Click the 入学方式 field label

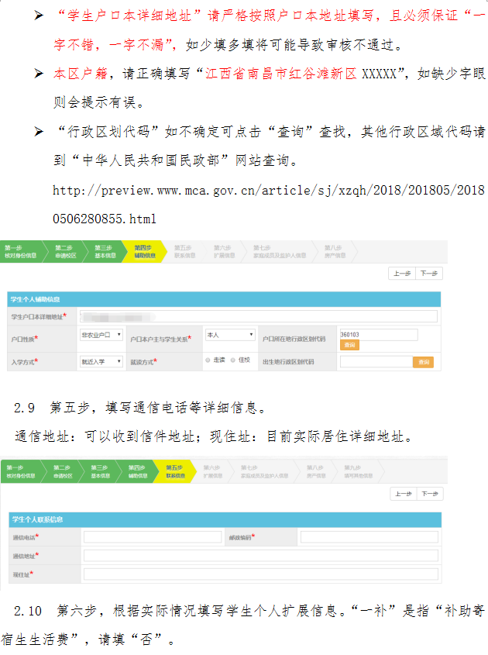tap(24, 362)
